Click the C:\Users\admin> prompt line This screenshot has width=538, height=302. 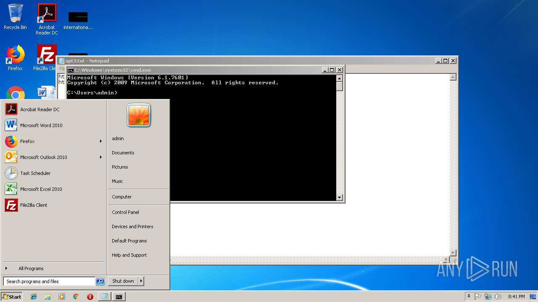coord(92,93)
